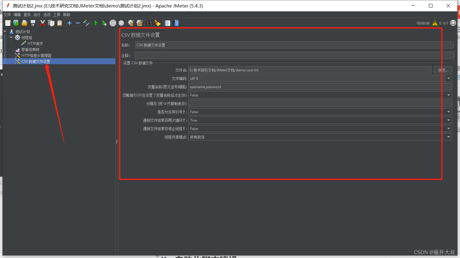This screenshot has height=258, width=460.
Task: Open the 查找 menu
Action: coord(27,15)
